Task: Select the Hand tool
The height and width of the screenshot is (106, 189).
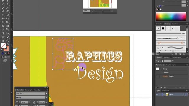Action: pos(3,41)
